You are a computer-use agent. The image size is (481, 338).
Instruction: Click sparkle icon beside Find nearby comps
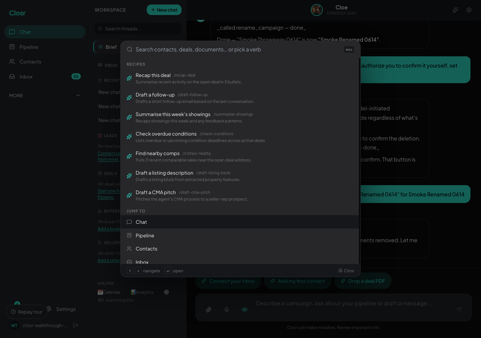[x=129, y=156]
